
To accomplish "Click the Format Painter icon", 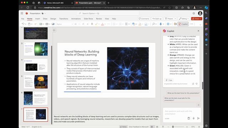I will (35, 24).
